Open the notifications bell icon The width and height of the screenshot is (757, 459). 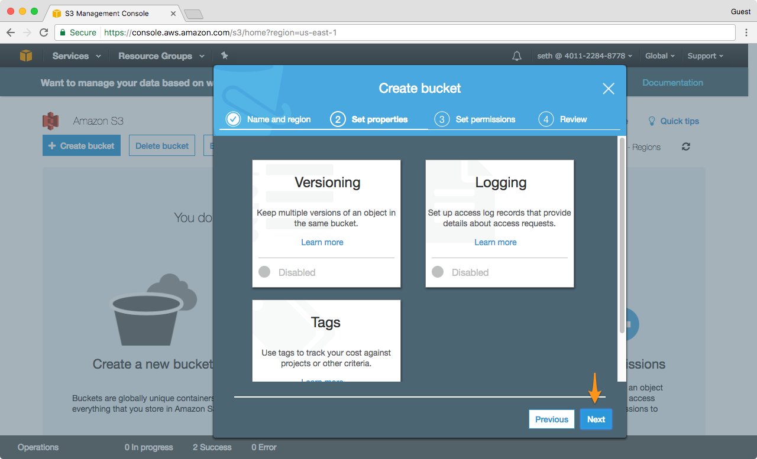click(x=517, y=56)
